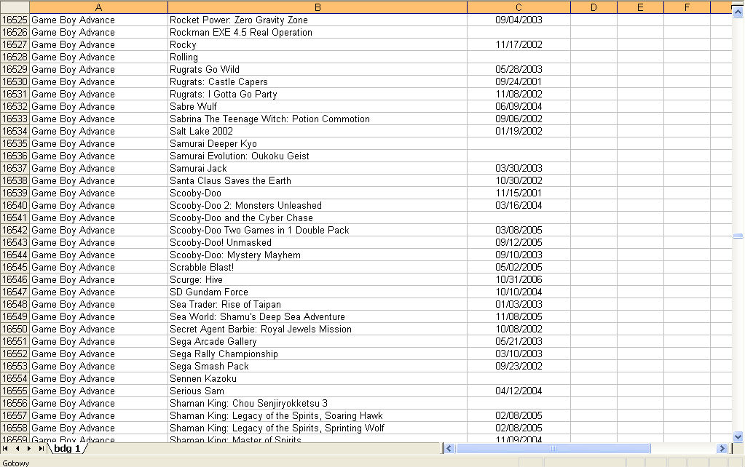Click the vertical scrollbar up arrow
The height and width of the screenshot is (467, 745).
[x=738, y=12]
